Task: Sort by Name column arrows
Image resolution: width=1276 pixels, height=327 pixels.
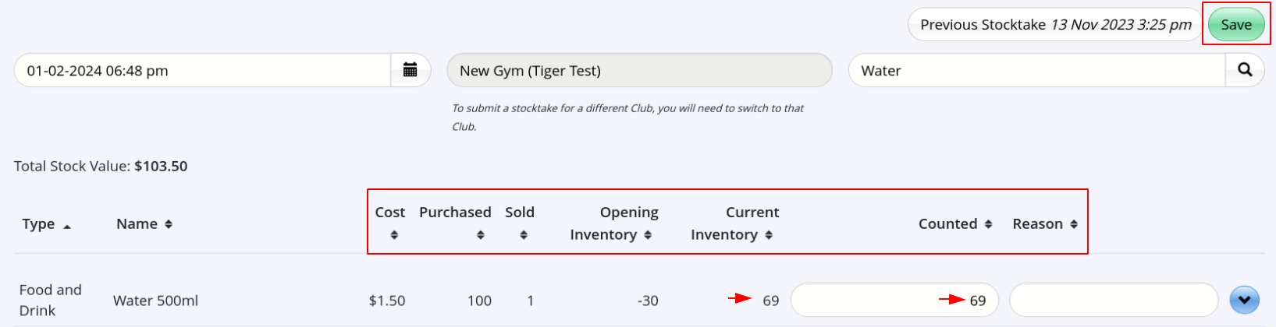Action: click(x=169, y=224)
